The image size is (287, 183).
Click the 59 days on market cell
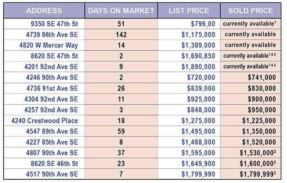pyautogui.click(x=121, y=131)
